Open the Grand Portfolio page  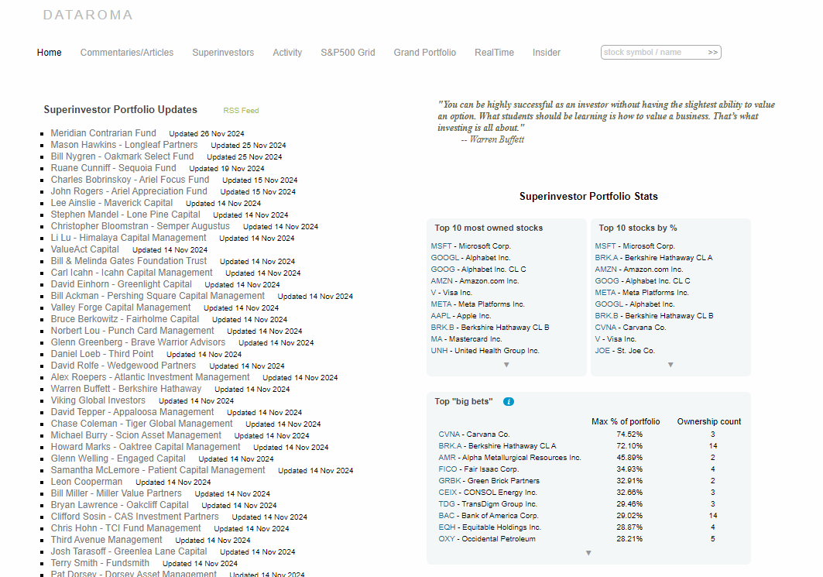[x=424, y=53]
